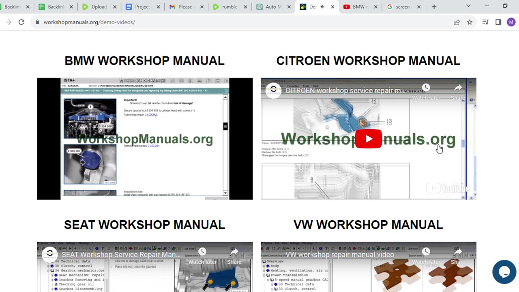519x292 pixels.
Task: Switch to the Google screen tab
Action: tap(403, 6)
